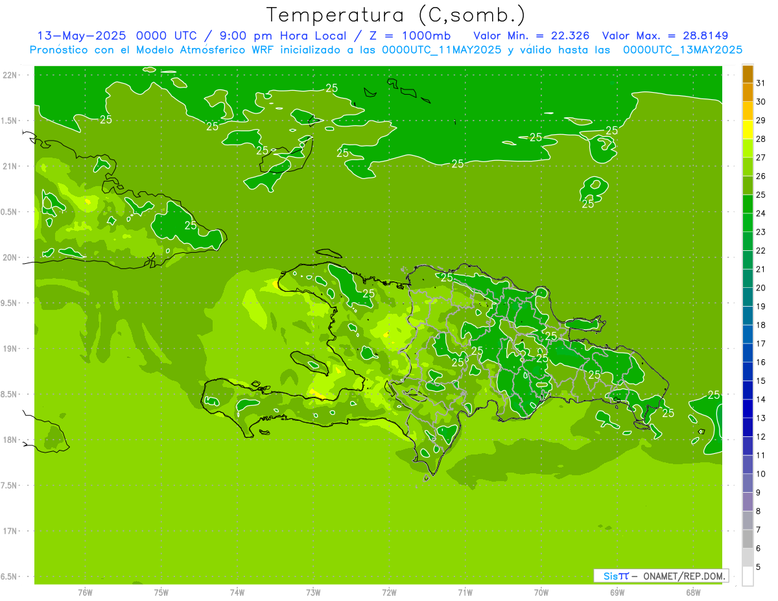Click the colorbar label '14'
The image size is (778, 601).
pyautogui.click(x=761, y=399)
